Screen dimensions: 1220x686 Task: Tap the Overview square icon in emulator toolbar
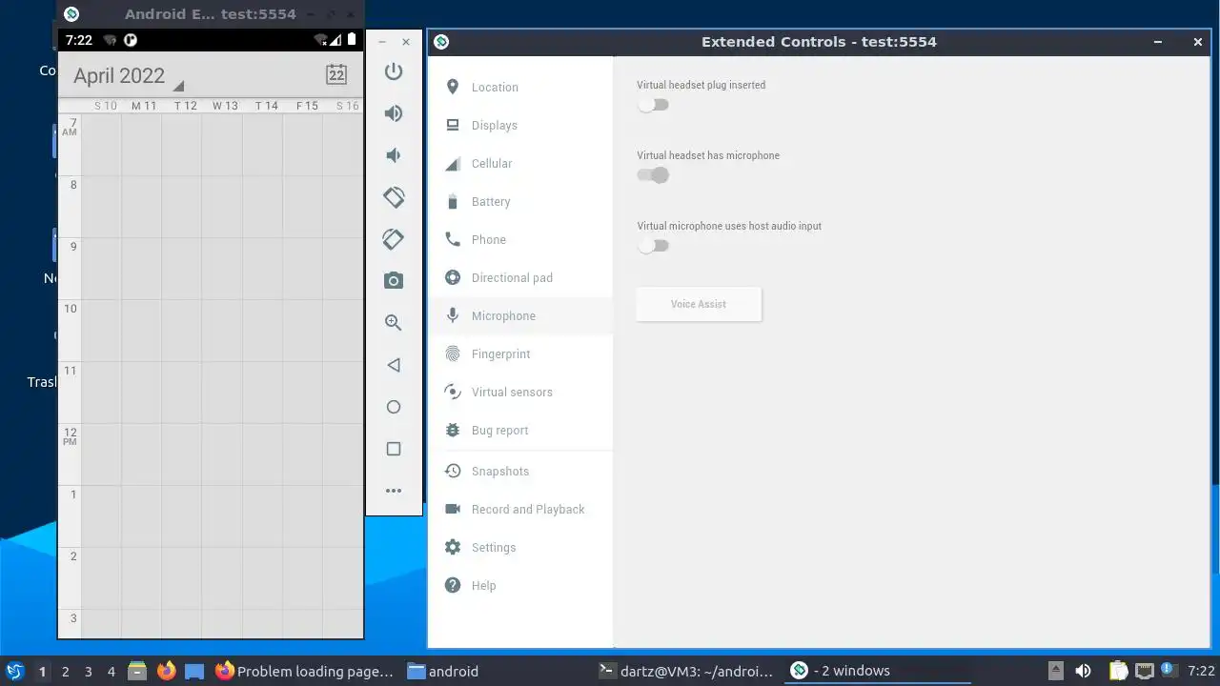coord(394,449)
